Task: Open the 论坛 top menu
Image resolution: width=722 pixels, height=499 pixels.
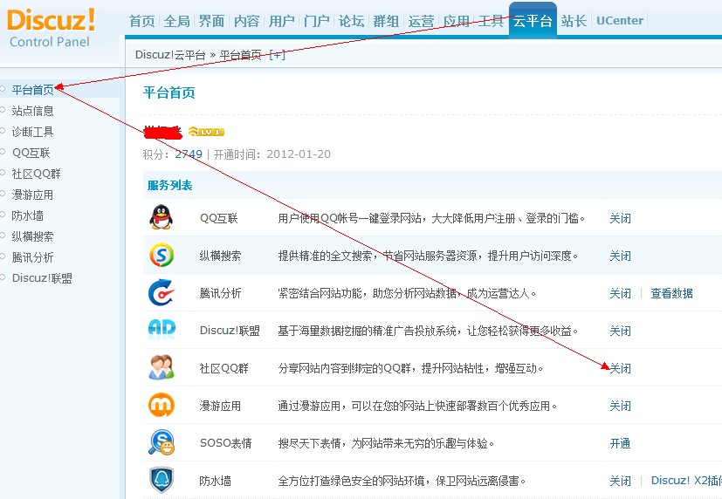Action: click(351, 21)
